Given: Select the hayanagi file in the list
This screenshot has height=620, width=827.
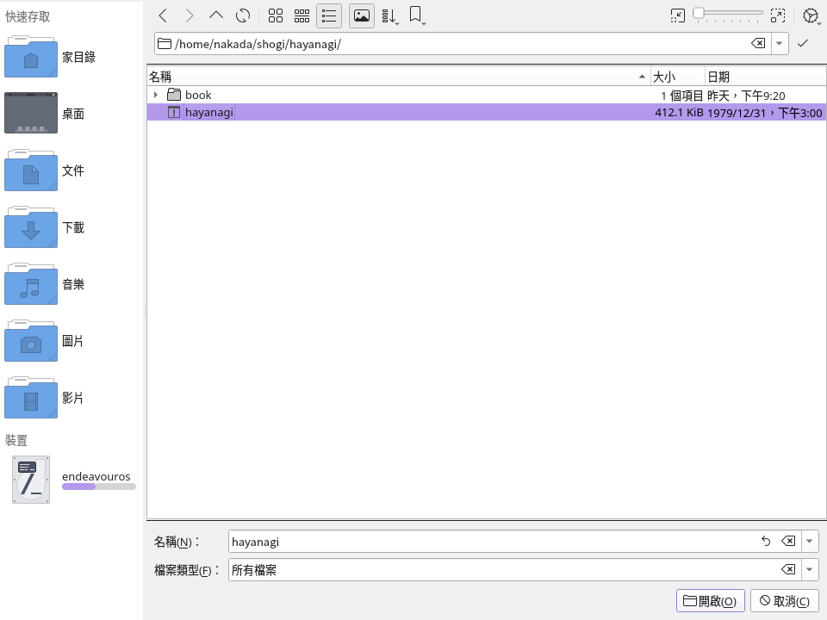Looking at the screenshot, I should (x=486, y=112).
